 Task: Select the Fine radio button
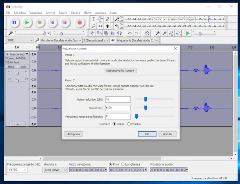click(111, 164)
